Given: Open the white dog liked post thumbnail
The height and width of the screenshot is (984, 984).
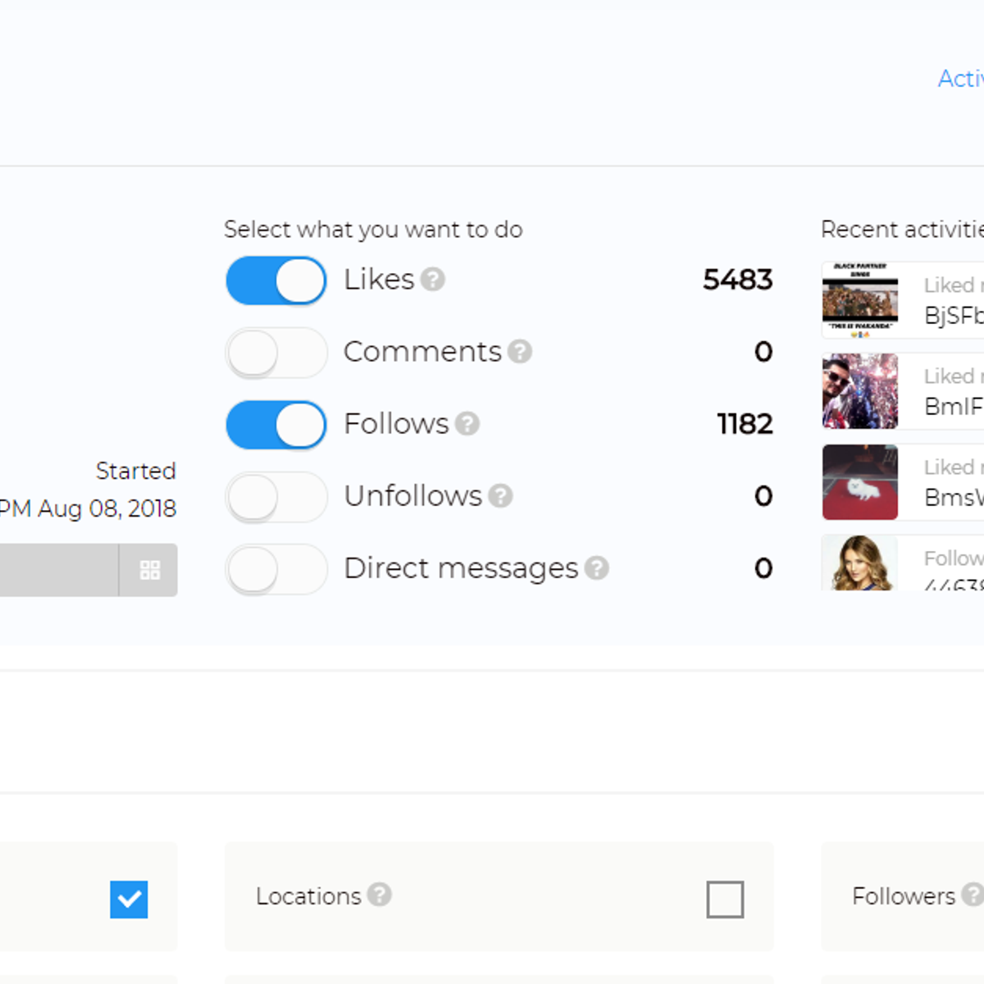Looking at the screenshot, I should (x=860, y=482).
